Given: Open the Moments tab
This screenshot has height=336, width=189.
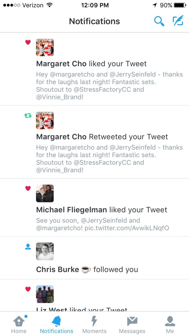Looking at the screenshot, I should click(x=94, y=324).
